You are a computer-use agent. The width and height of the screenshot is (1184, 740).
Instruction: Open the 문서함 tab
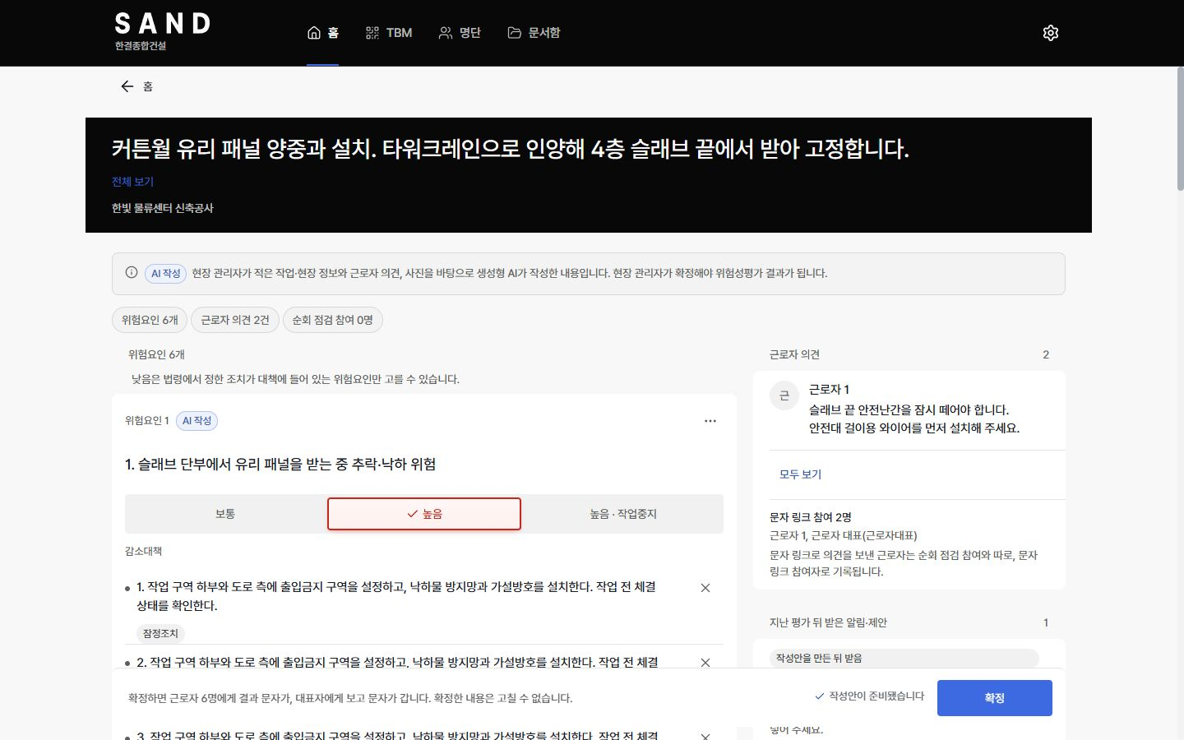pos(534,33)
